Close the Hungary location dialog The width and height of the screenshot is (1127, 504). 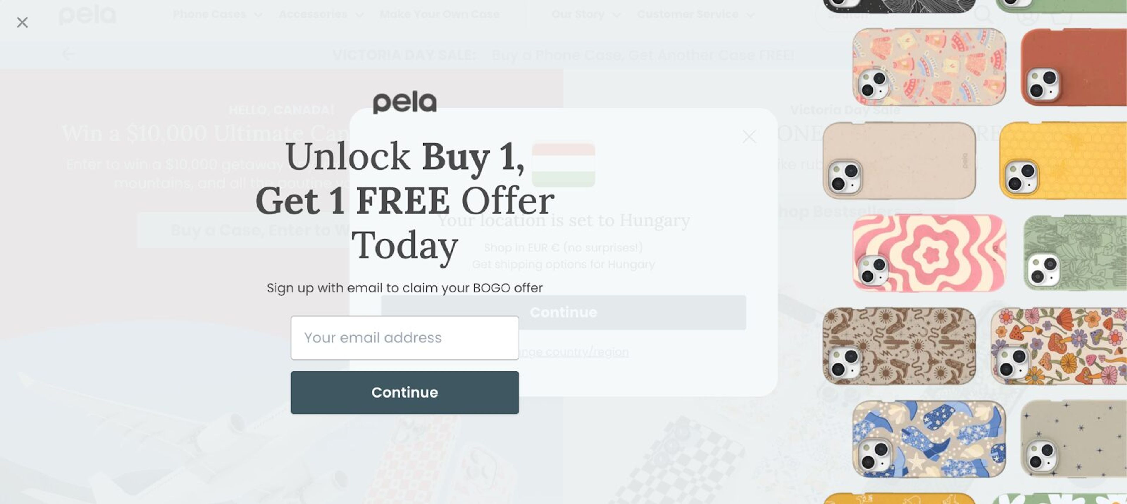pyautogui.click(x=749, y=136)
